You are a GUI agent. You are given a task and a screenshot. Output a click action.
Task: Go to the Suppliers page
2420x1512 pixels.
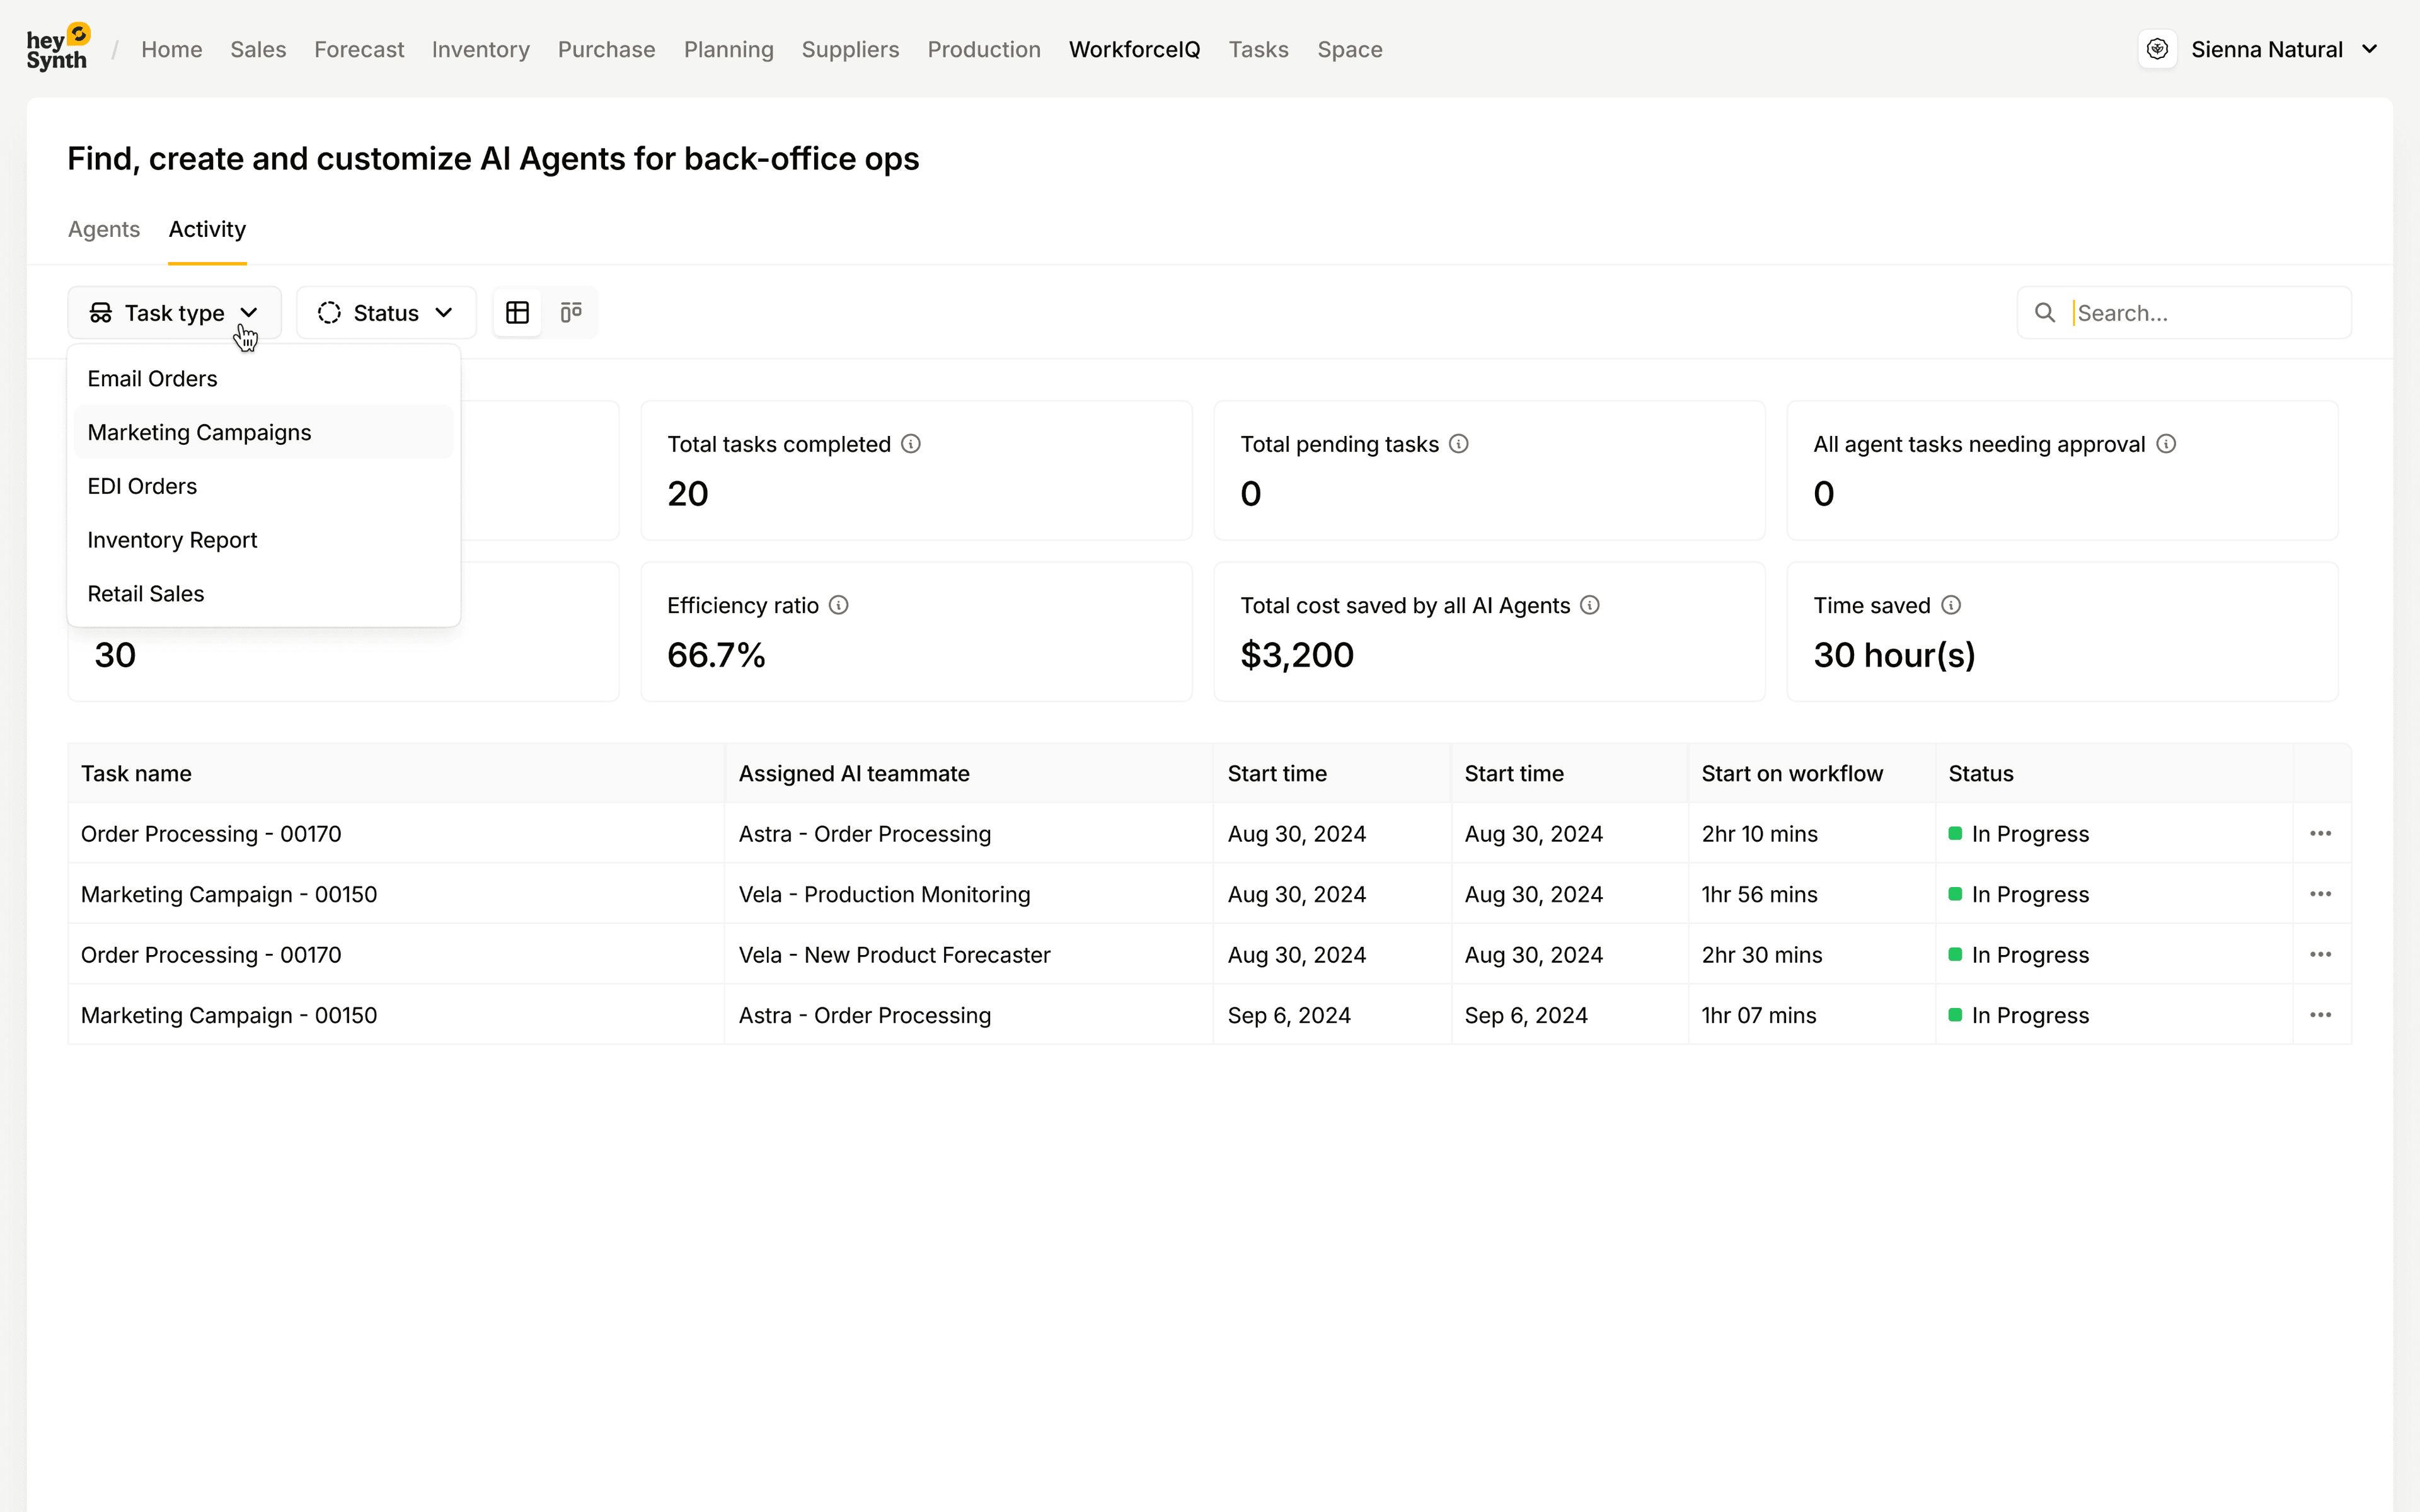[850, 49]
